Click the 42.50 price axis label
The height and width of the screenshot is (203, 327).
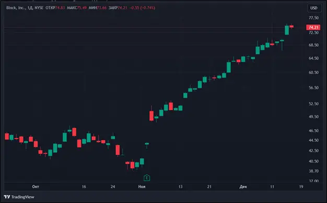[313, 151]
